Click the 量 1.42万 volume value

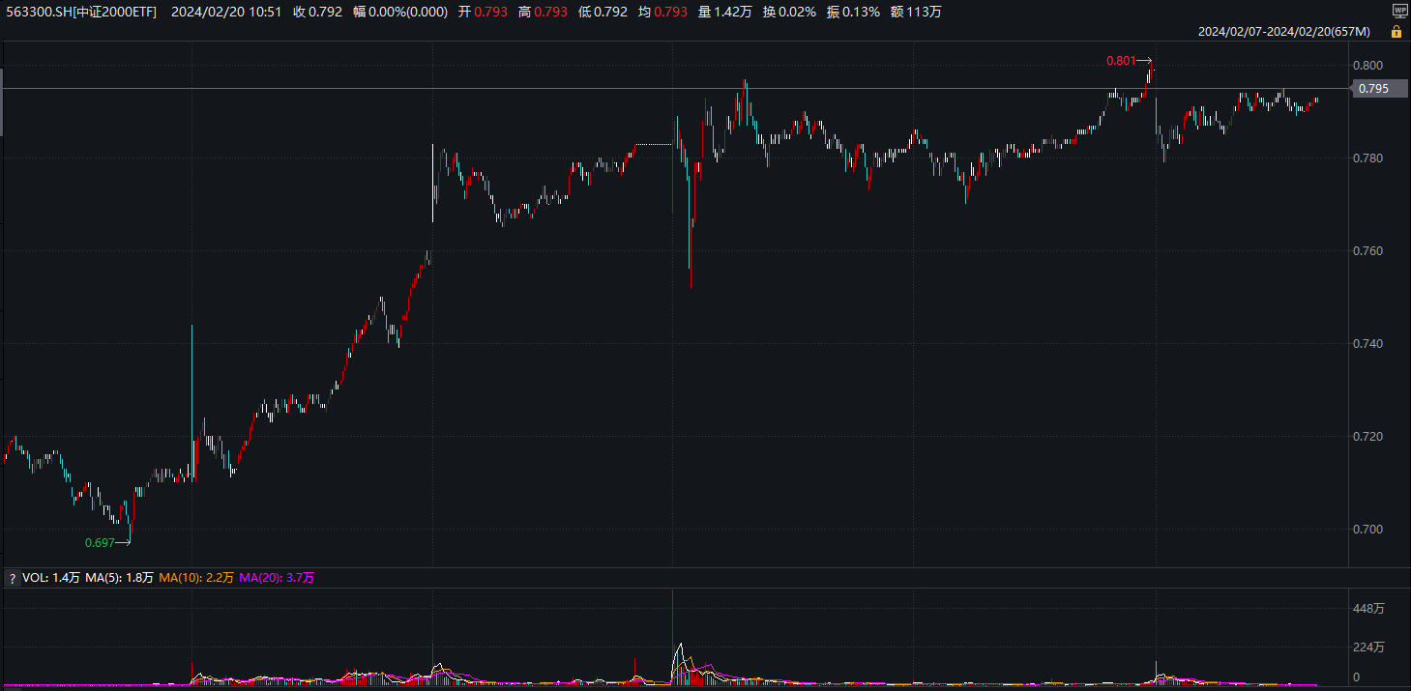[x=724, y=12]
